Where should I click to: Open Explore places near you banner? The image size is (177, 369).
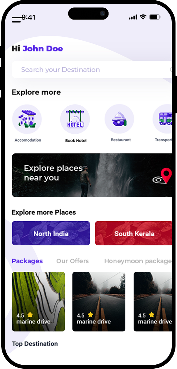point(92,175)
